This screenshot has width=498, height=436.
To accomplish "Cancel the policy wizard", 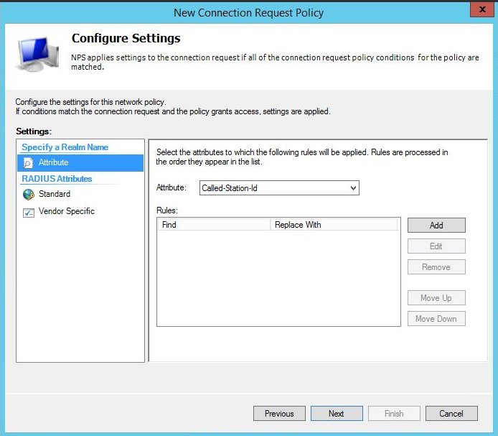I will [x=451, y=414].
